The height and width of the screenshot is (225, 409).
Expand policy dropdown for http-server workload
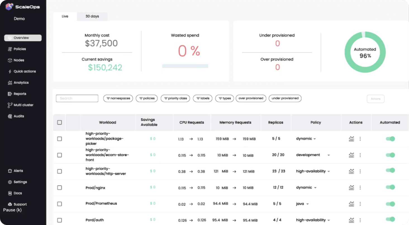click(329, 171)
